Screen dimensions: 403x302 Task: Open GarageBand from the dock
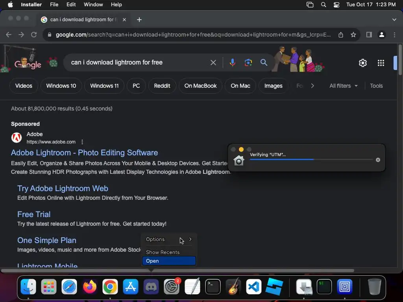[x=233, y=287]
